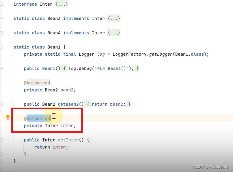233x172 pixels.
Task: Collapse getInter() method via gutter fold marker
Action: coord(1,140)
